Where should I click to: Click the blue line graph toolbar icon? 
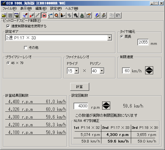50,15
